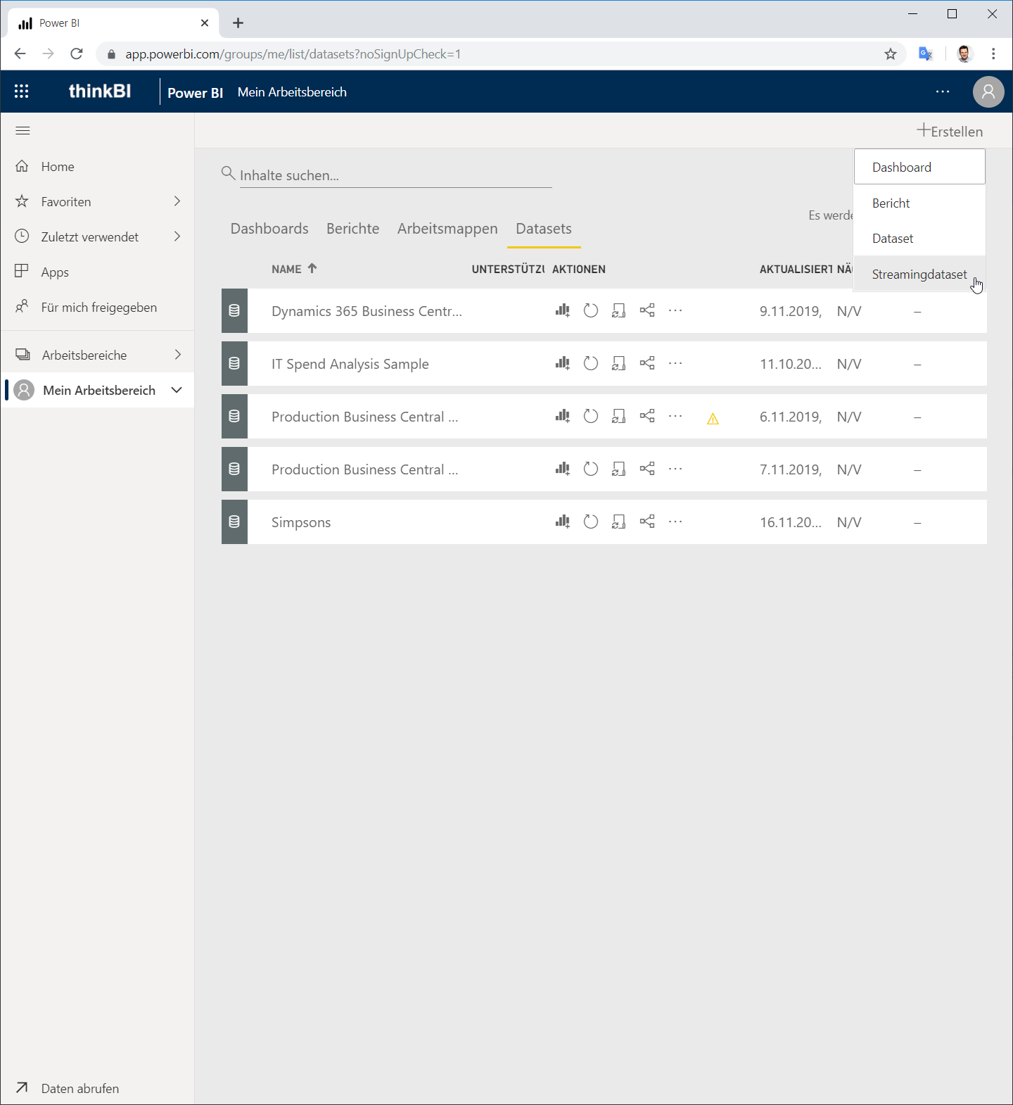Expand the Favoriten flyout chevron

point(177,201)
